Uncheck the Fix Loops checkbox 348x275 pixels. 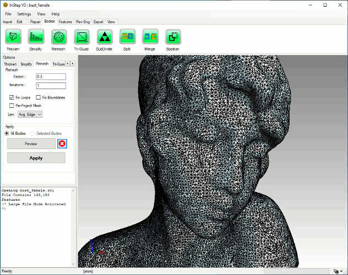12,97
